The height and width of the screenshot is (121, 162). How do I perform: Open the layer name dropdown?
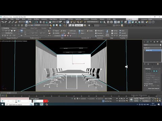(41, 25)
